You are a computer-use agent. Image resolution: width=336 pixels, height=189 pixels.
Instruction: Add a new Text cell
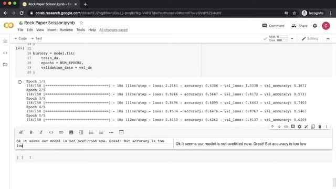click(37, 38)
